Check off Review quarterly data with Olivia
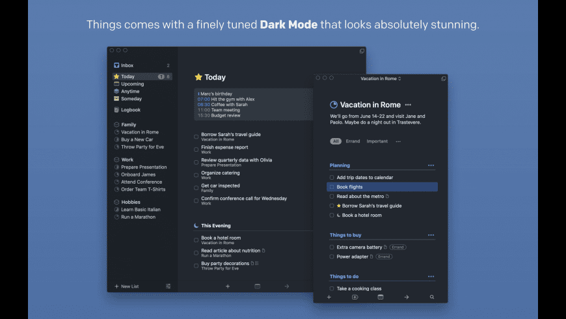Viewport: 566px width, 319px height. 196,163
